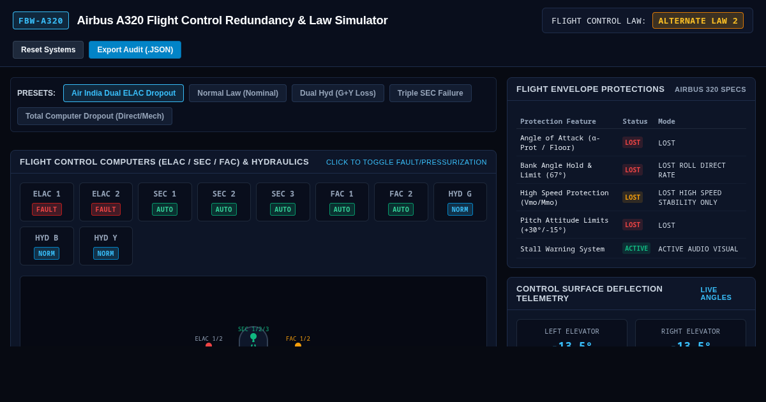Toggle HYD B hydraulic pressurization
Viewport: 766px width, 402px height.
(47, 246)
